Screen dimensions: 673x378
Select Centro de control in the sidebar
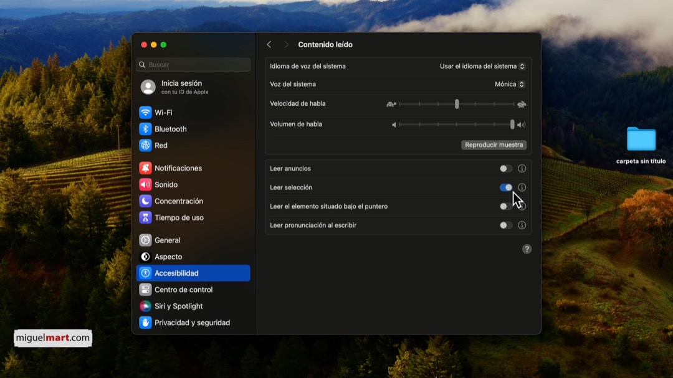(145, 290)
